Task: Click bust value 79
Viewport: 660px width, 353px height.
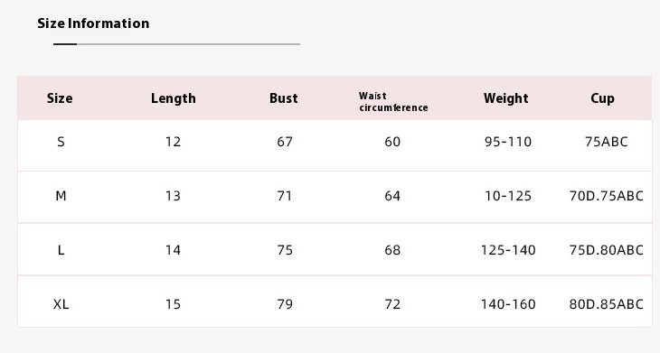Action: tap(285, 304)
